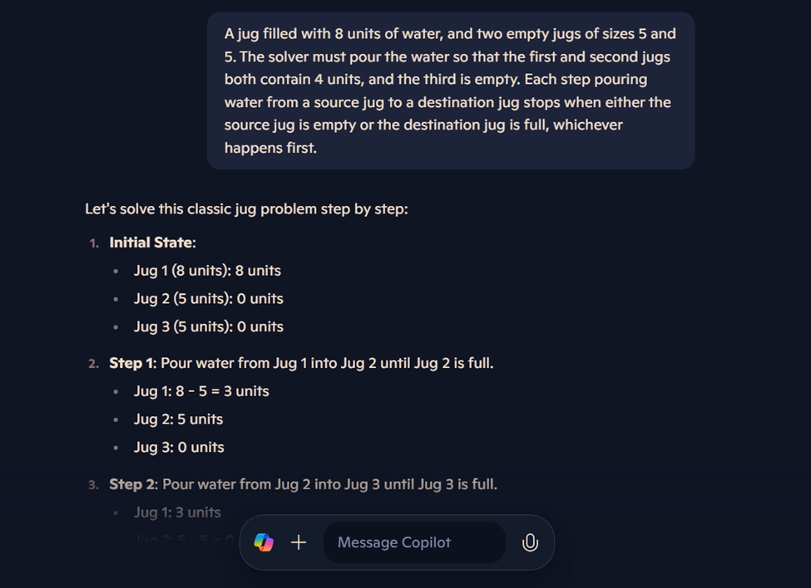Click the phrase 'Pour water from Jug 2 into Jug 3'
The width and height of the screenshot is (811, 588).
tap(309, 483)
